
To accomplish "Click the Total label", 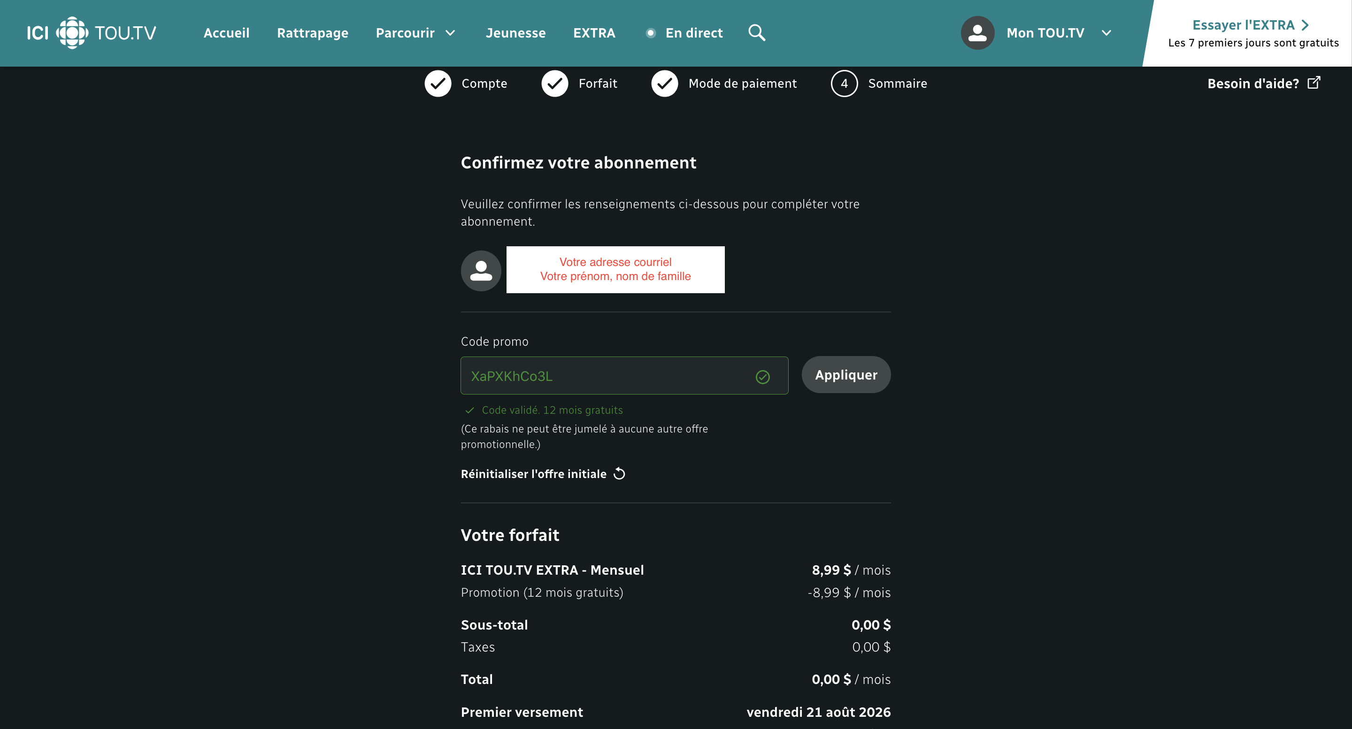I will click(476, 680).
